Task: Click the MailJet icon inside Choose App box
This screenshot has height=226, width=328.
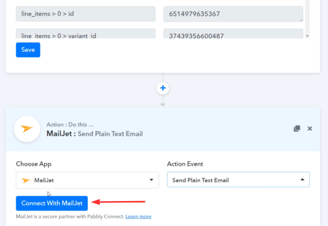Action: 26,180
